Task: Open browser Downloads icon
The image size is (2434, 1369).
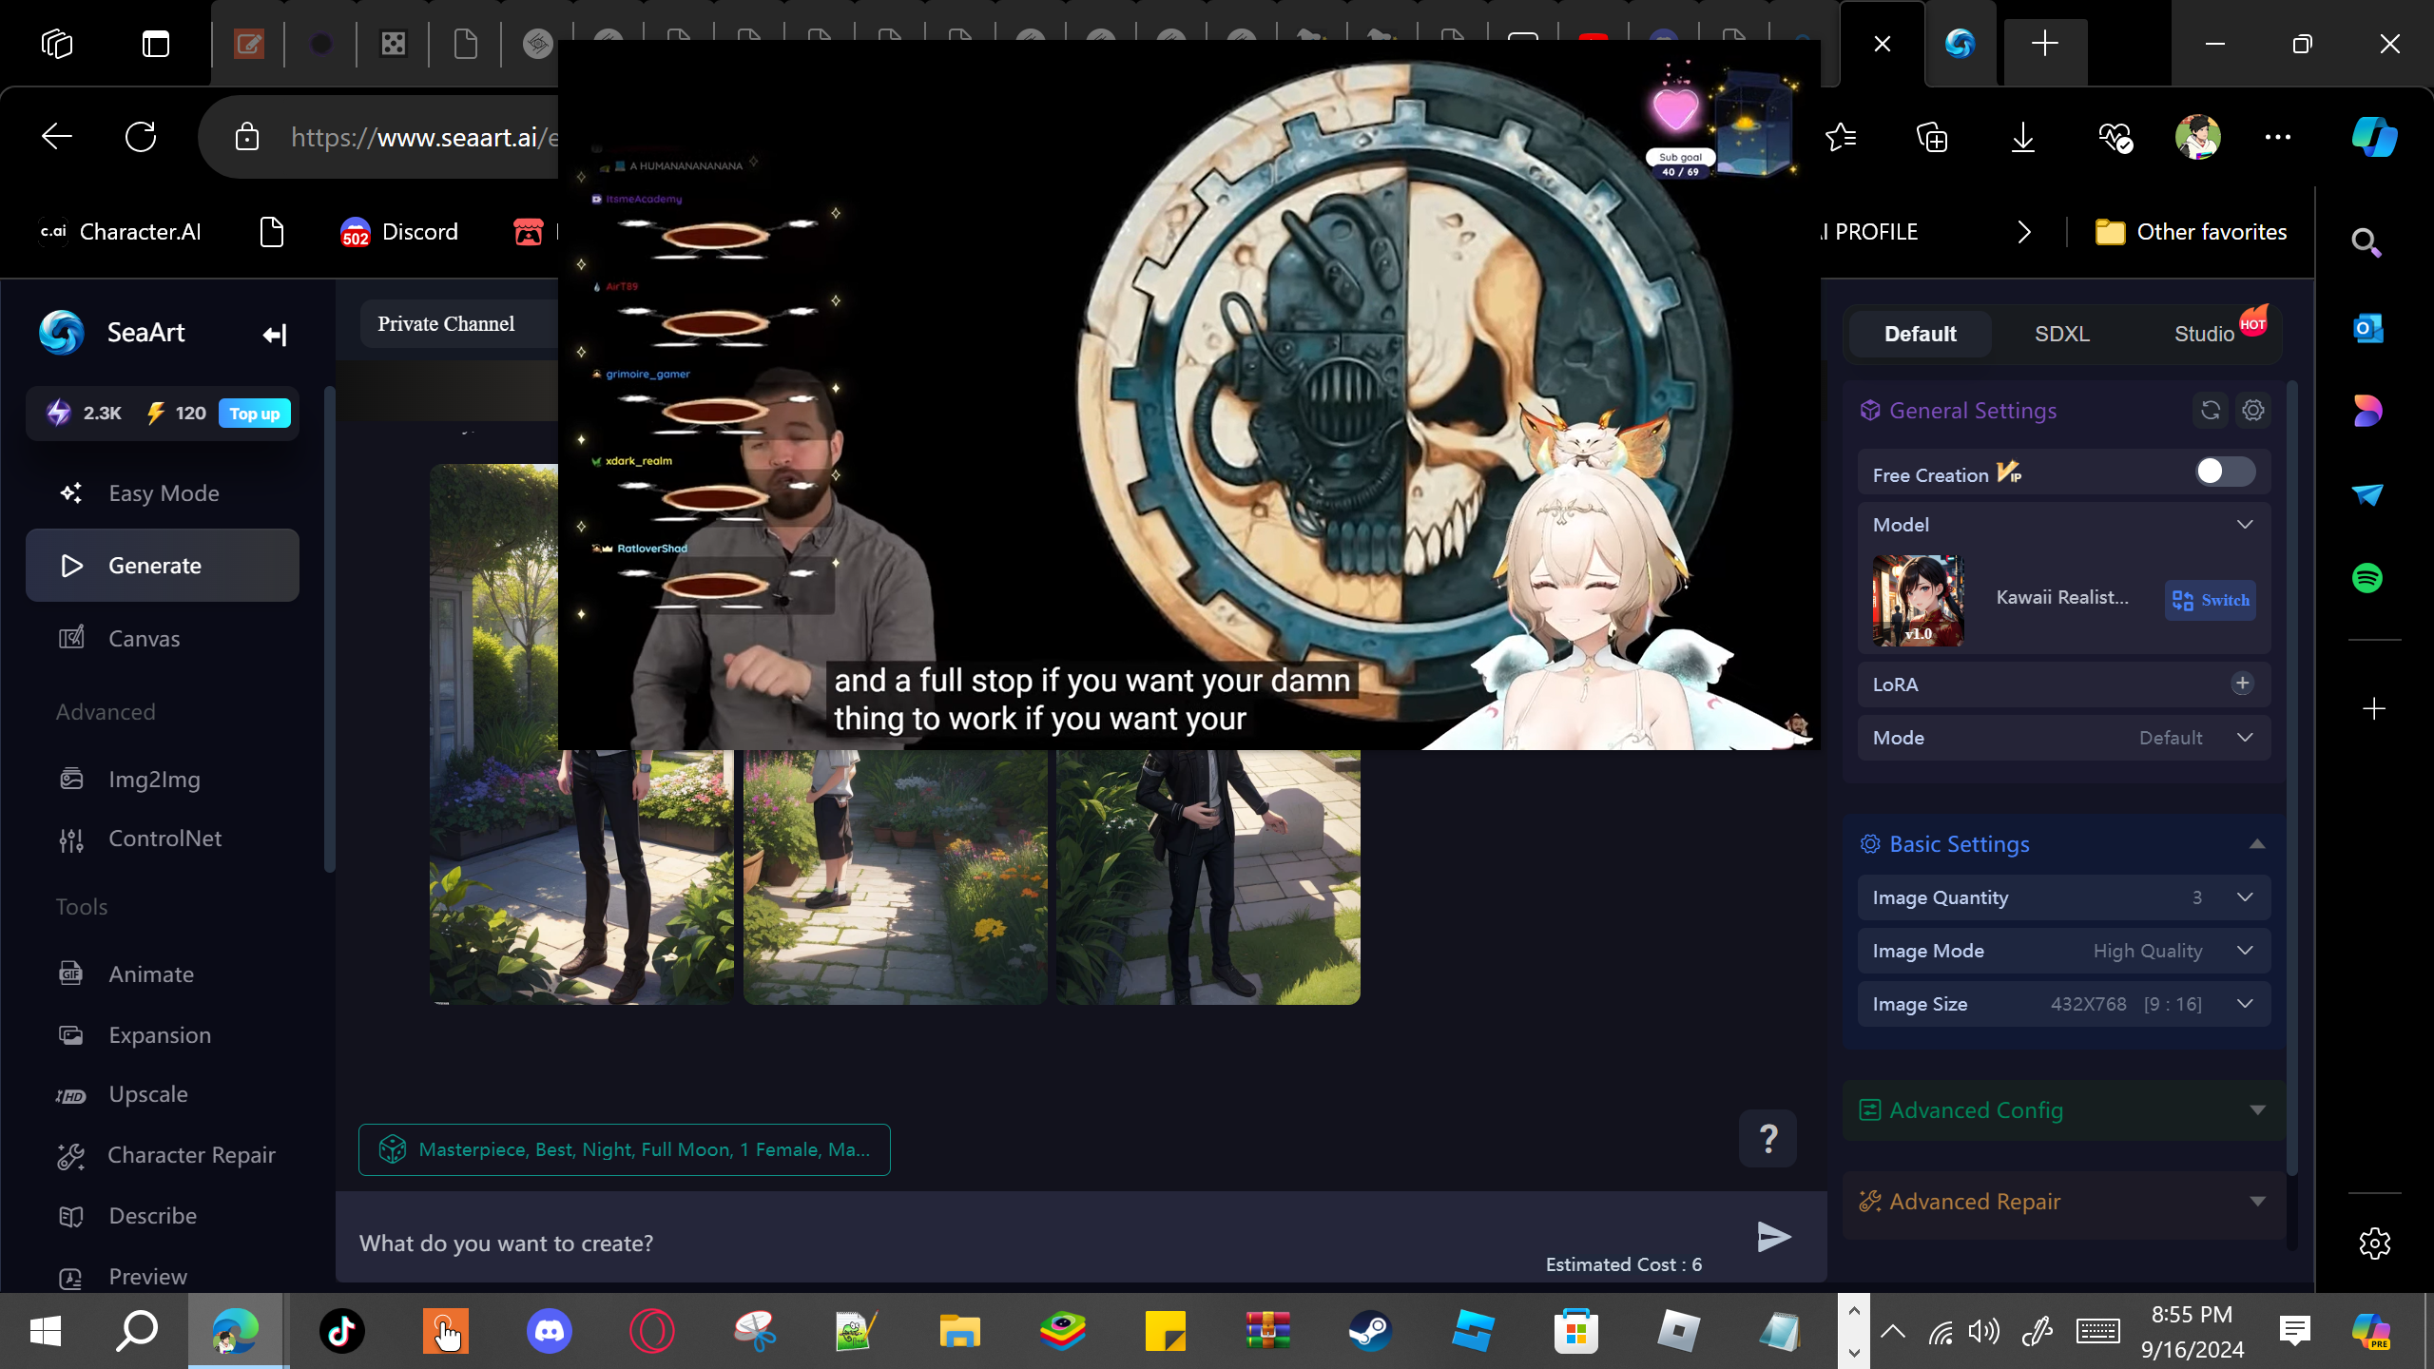Action: 2023,138
